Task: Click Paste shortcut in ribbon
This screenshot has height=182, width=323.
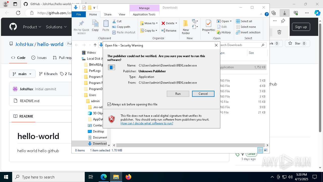Action: coord(124,32)
